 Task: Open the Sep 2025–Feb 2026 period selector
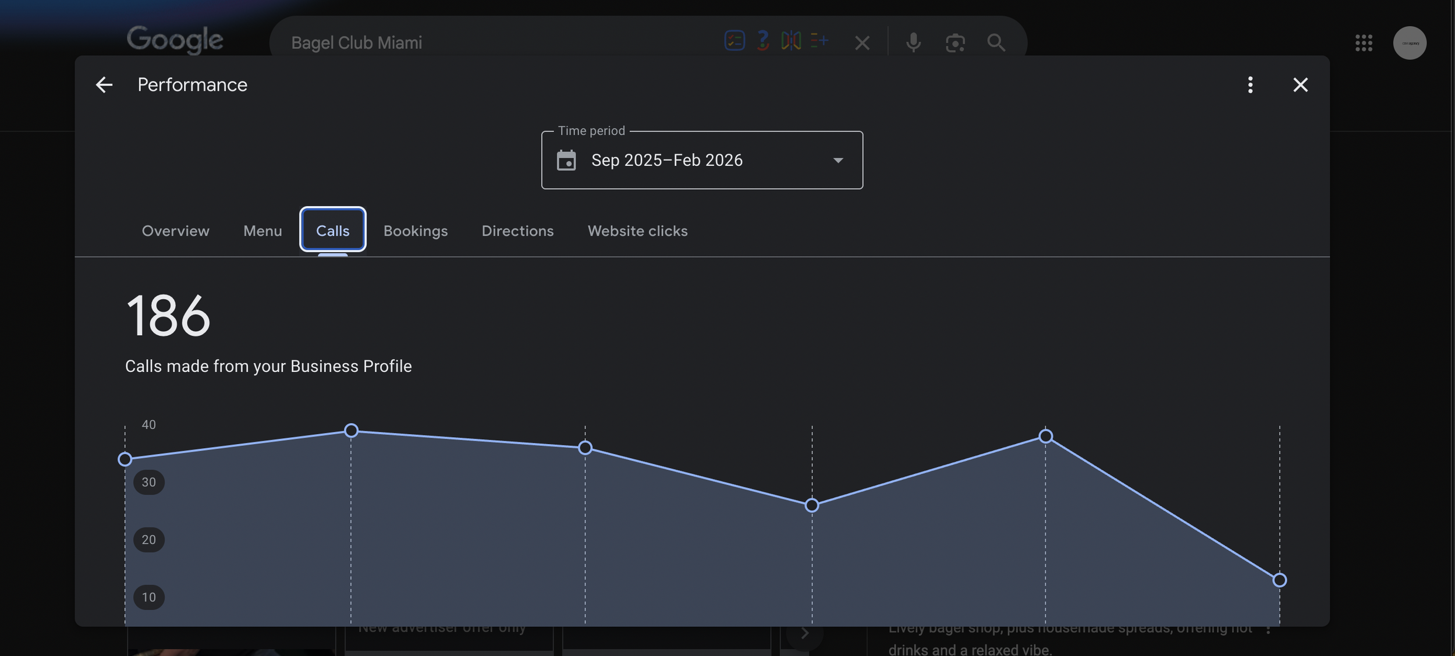click(x=667, y=160)
